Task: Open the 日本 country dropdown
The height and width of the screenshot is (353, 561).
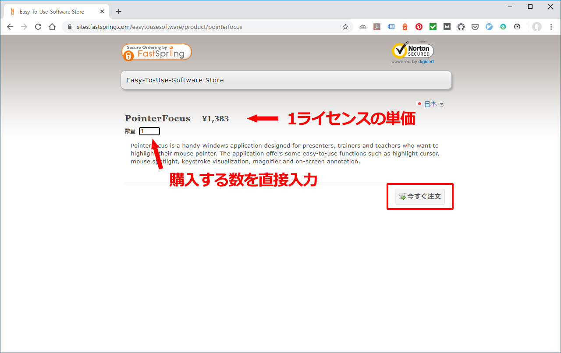Action: pos(430,104)
